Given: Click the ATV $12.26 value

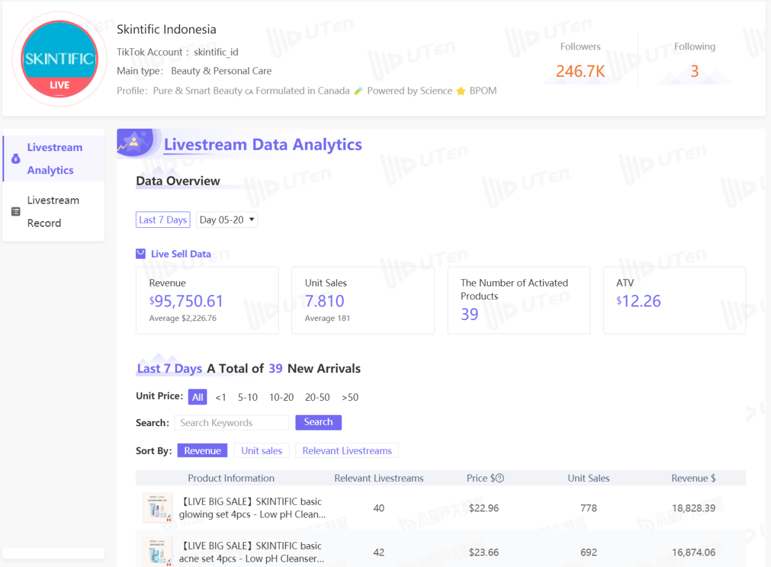Looking at the screenshot, I should click(x=639, y=301).
